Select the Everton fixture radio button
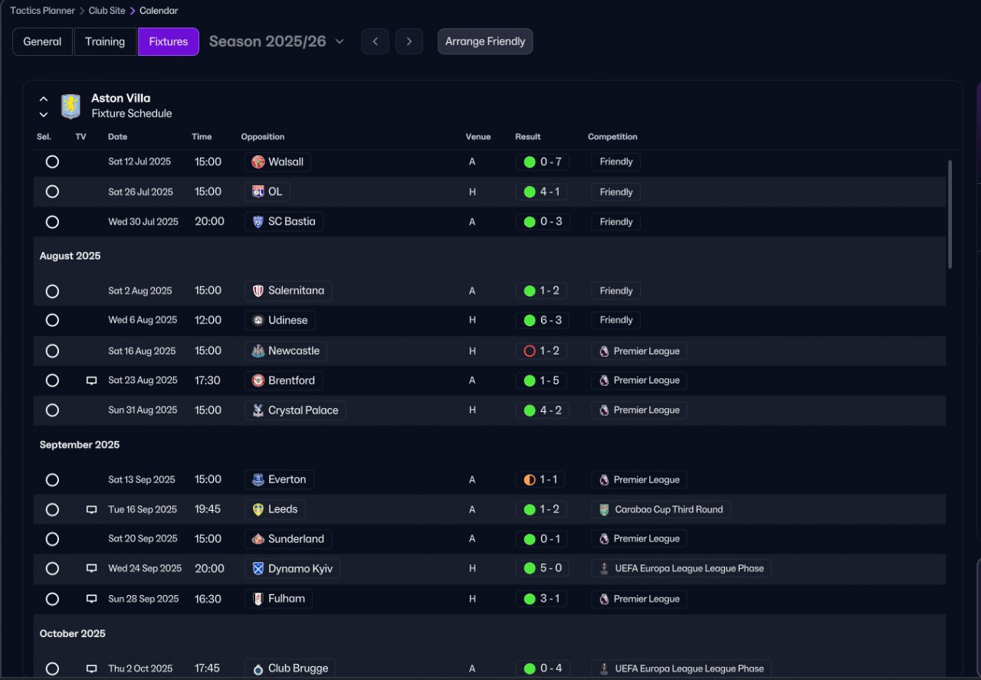 click(x=52, y=479)
